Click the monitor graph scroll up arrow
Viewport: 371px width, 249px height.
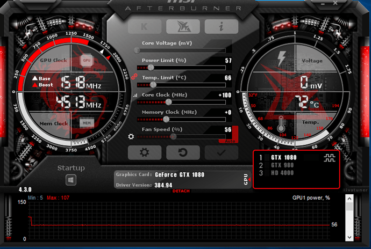pos(349,199)
